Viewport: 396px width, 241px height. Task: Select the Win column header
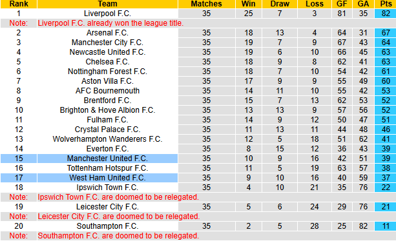point(249,4)
